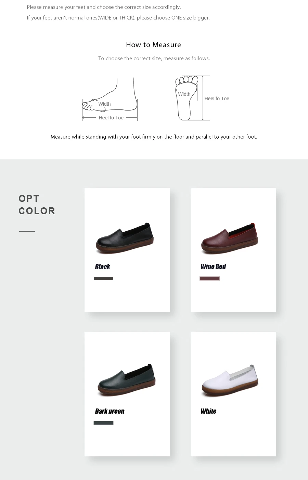
Task: Click 'Heel to Toe' label beside the footprint
Action: pyautogui.click(x=217, y=99)
